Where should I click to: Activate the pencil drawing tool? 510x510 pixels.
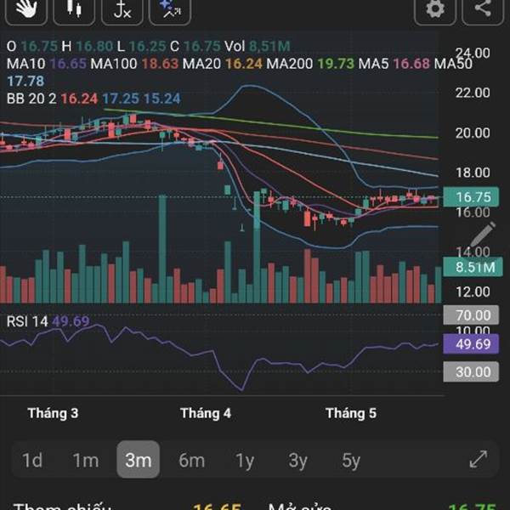coord(484,234)
